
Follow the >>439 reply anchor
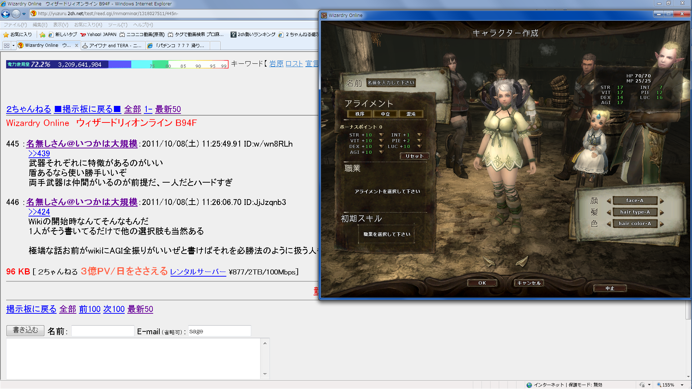click(39, 153)
